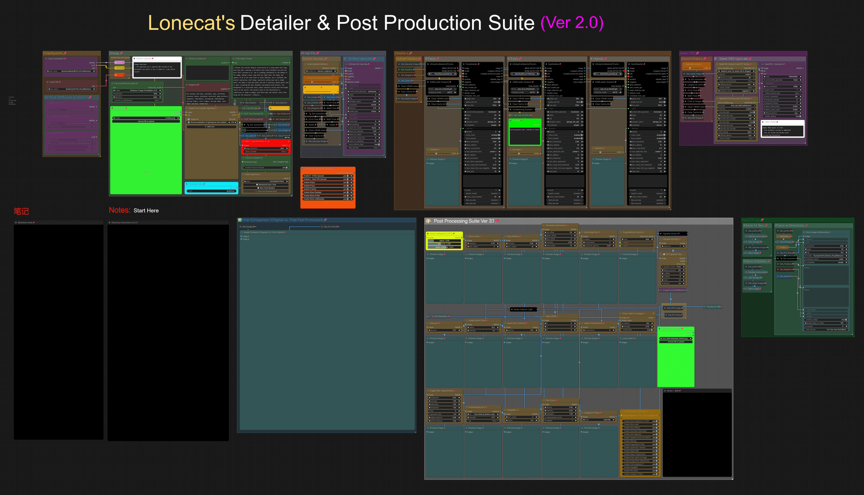This screenshot has height=495, width=864.
Task: Toggle Enable #Save w/Metadata switch
Action: pyautogui.click(x=347, y=199)
